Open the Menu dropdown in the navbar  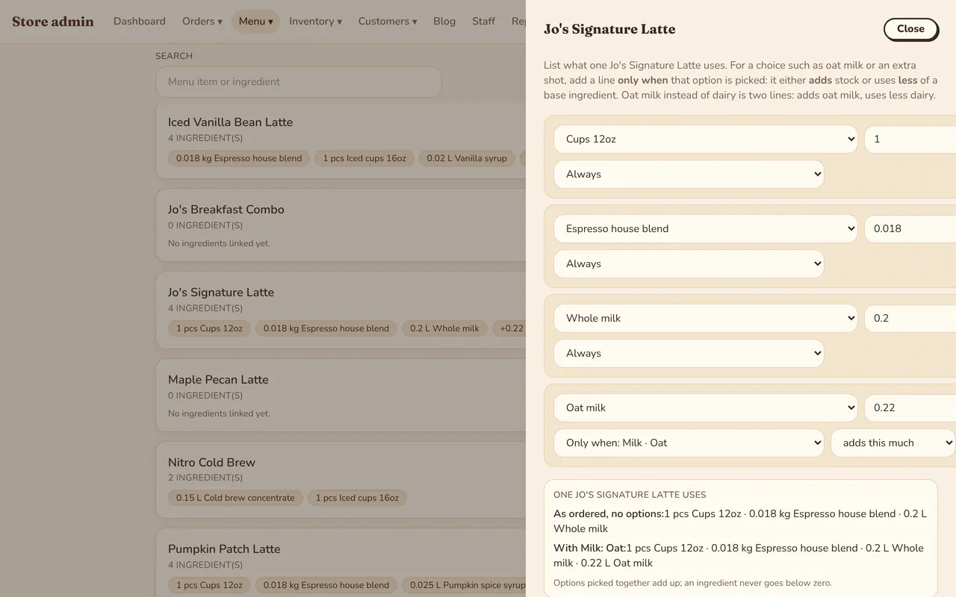pos(255,21)
